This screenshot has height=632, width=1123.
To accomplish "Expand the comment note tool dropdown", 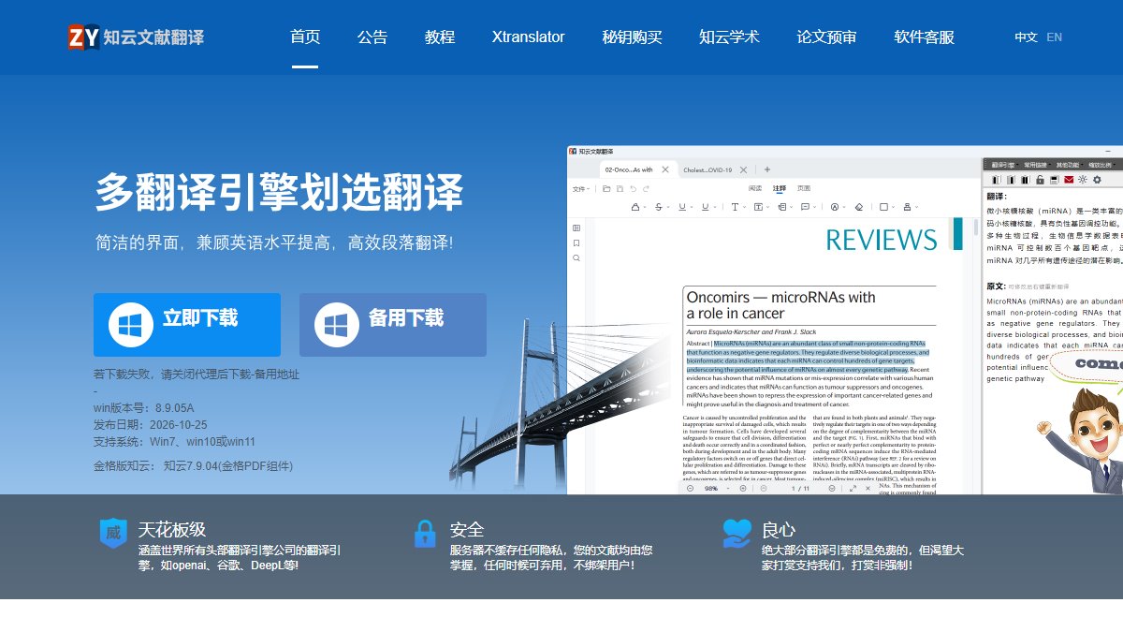I will point(814,207).
